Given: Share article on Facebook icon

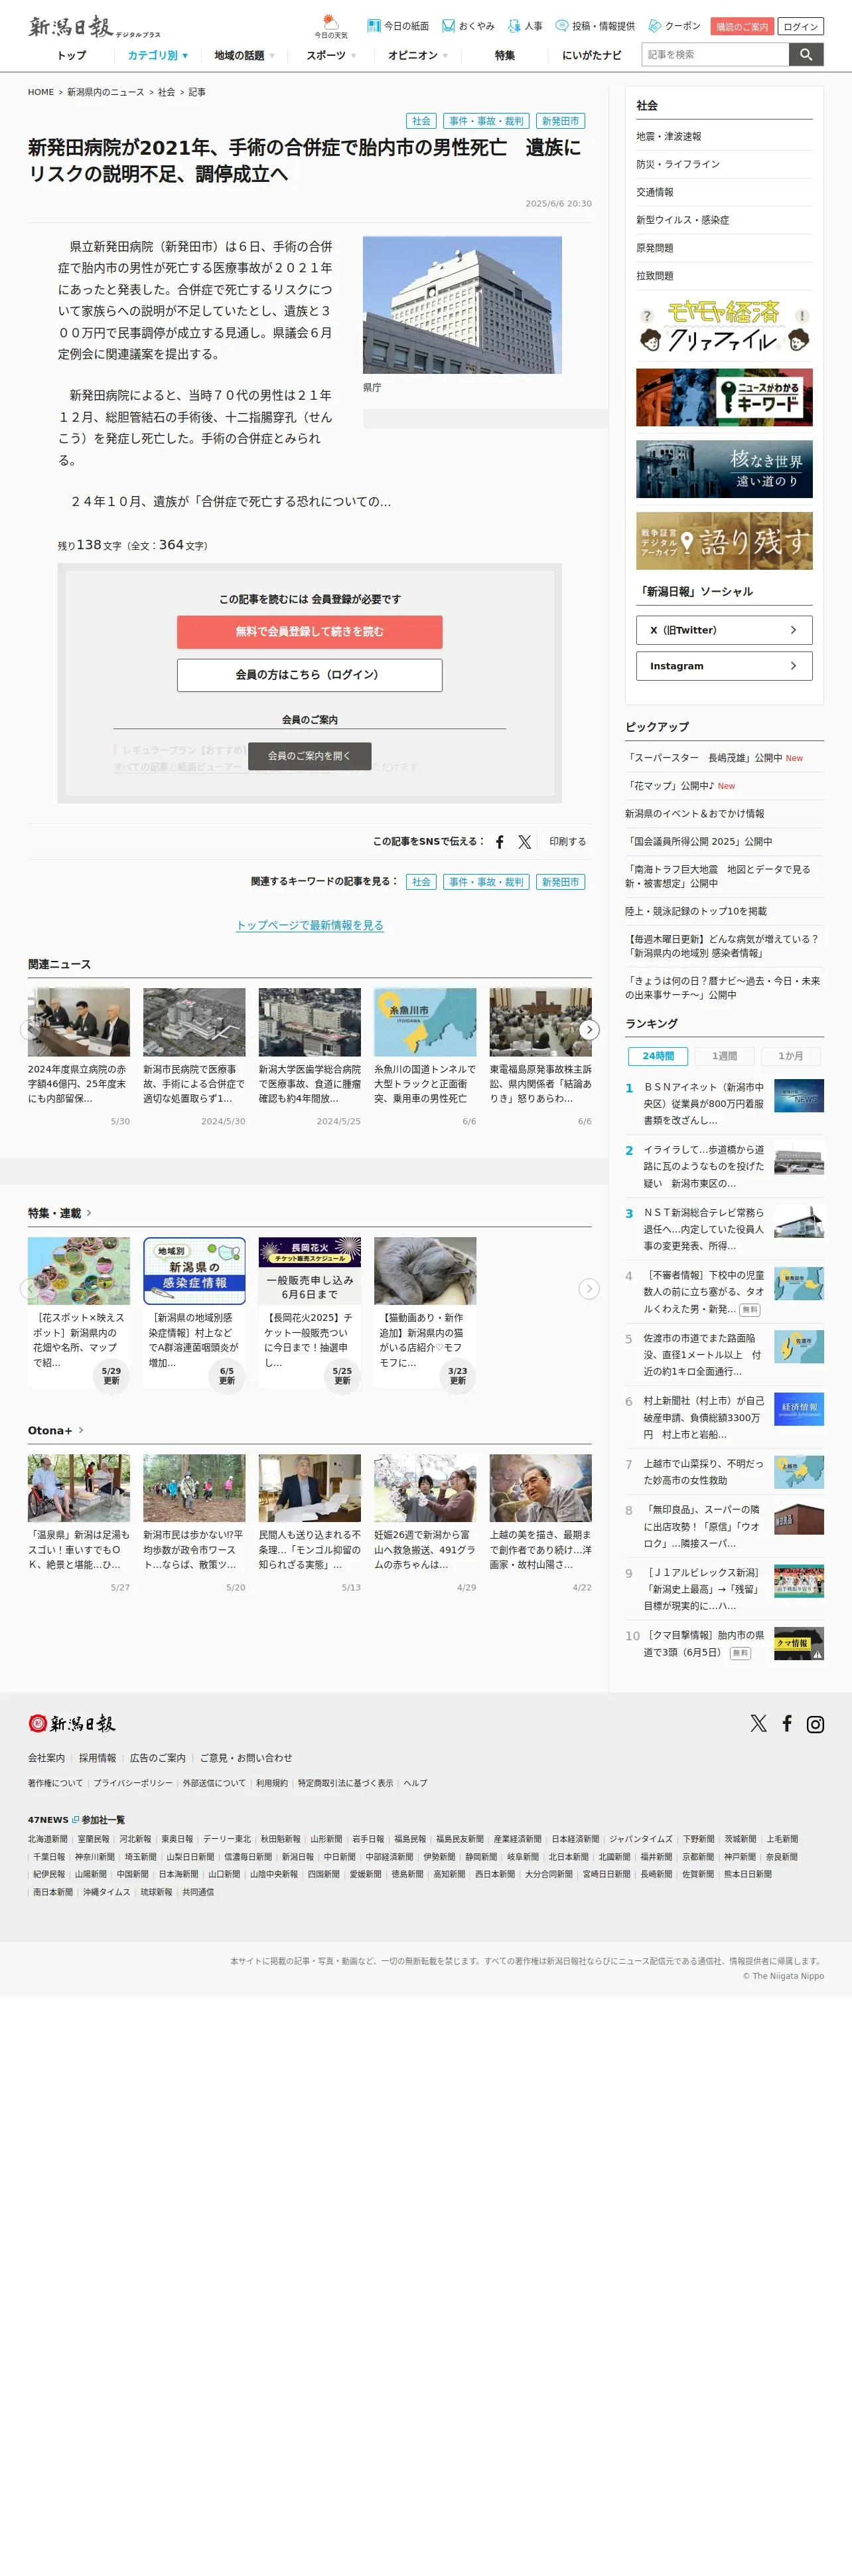Looking at the screenshot, I should [499, 842].
